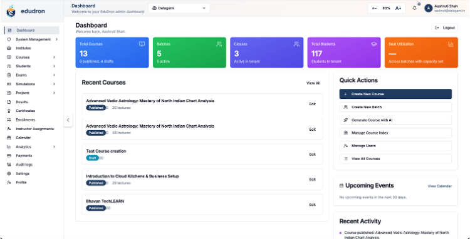
Task: Click the Enrollments icon in the sidebar
Action: 9,120
